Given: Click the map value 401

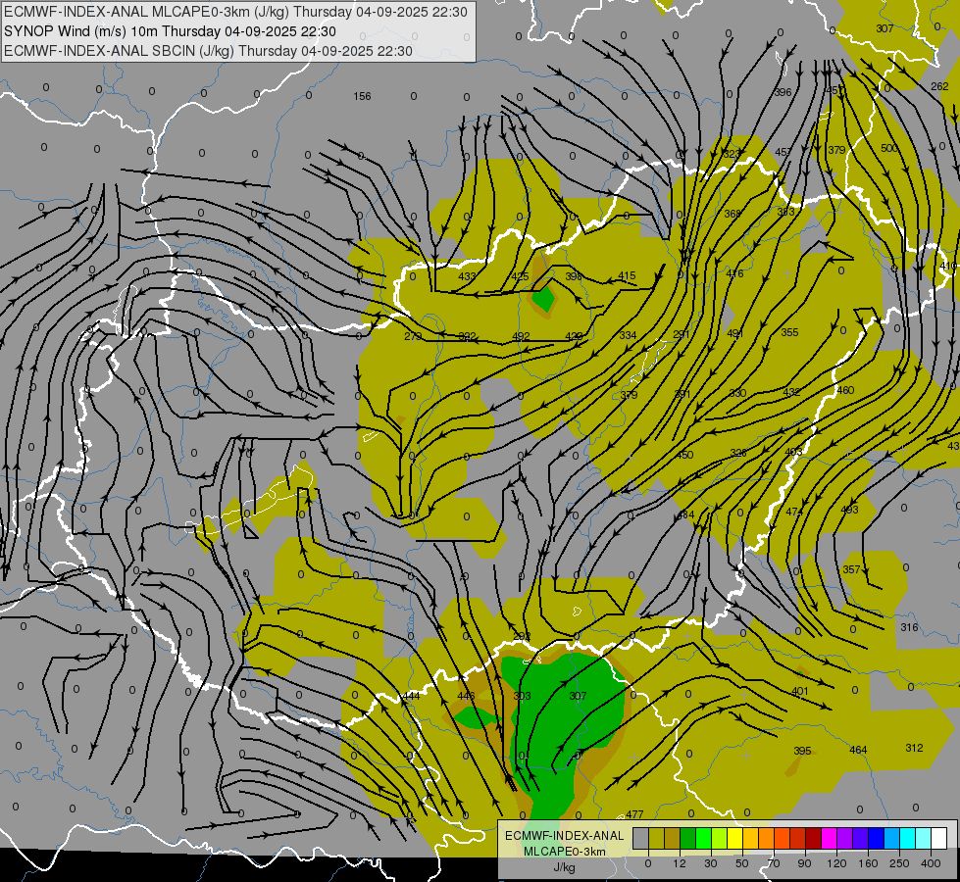Looking at the screenshot, I should (x=799, y=691).
